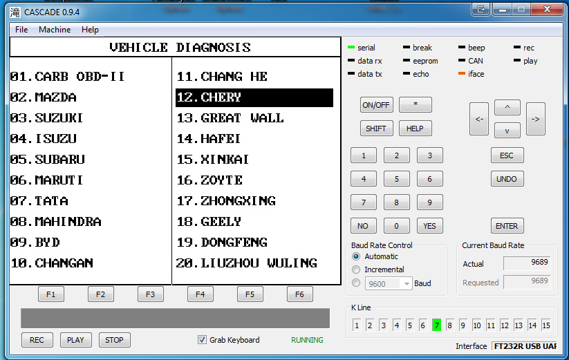The height and width of the screenshot is (360, 569).
Task: Click the asterisk '*' key
Action: click(415, 105)
